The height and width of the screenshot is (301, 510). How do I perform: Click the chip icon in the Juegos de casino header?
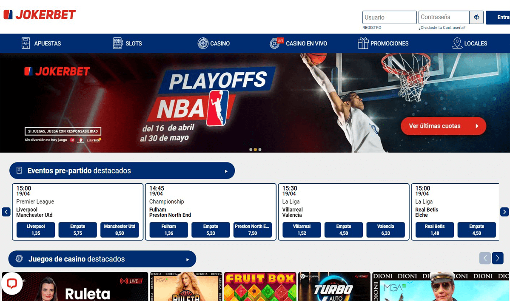click(x=19, y=259)
